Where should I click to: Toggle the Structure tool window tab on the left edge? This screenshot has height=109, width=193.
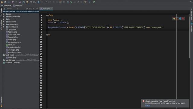click(x=1, y=25)
